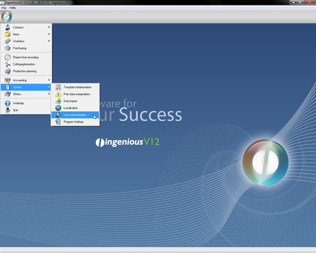Open the File menu
The image size is (316, 253).
pyautogui.click(x=4, y=8)
